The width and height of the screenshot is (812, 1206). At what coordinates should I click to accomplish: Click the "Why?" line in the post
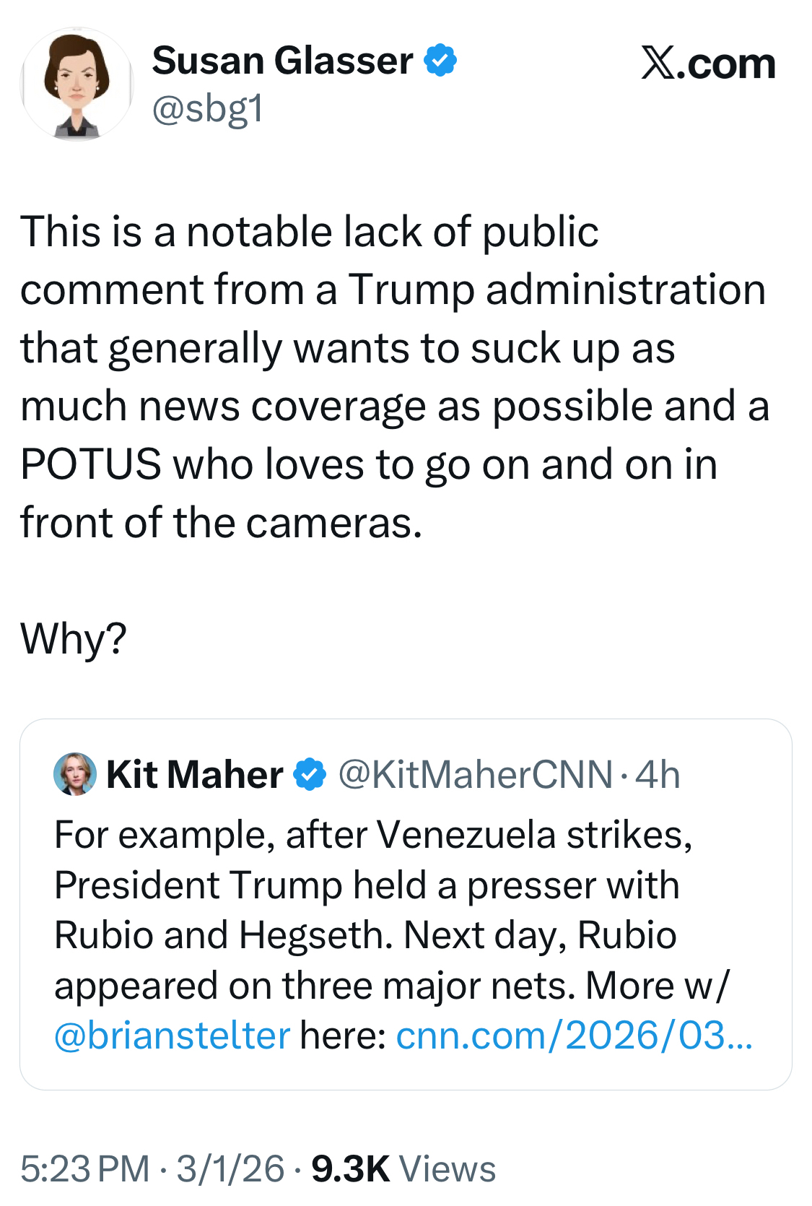(x=74, y=638)
